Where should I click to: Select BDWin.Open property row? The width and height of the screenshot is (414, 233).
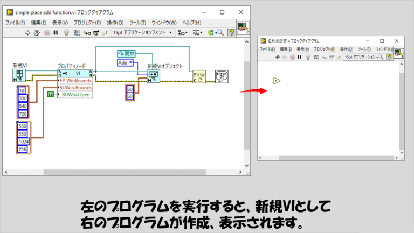(x=75, y=95)
